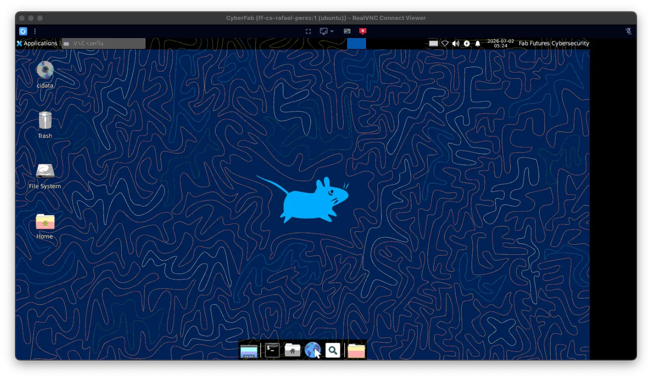Image resolution: width=652 pixels, height=379 pixels.
Task: Send Ctrl+Alt+Del via VNC toolbar keyboard icon
Action: click(347, 31)
